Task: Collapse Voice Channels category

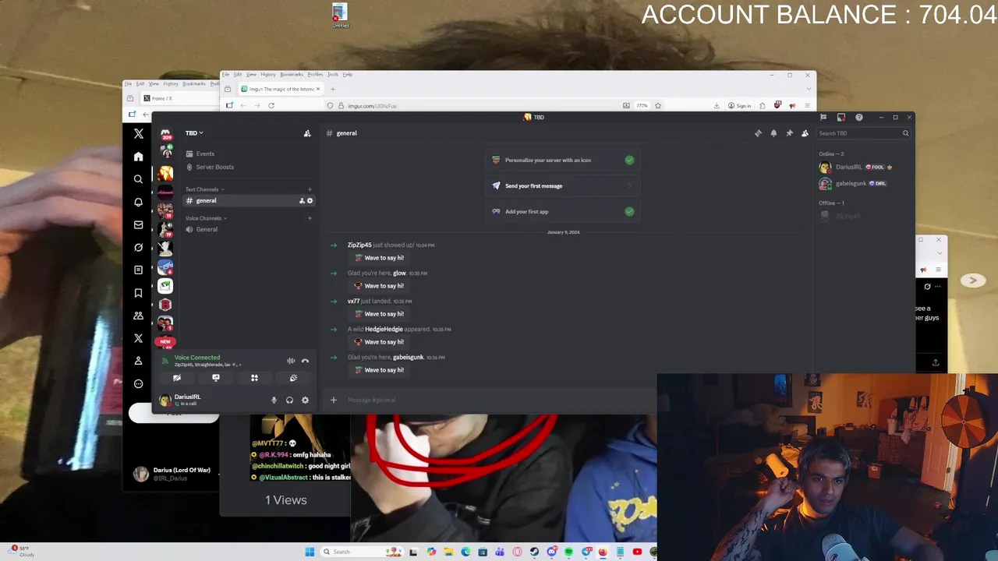Action: tap(206, 218)
